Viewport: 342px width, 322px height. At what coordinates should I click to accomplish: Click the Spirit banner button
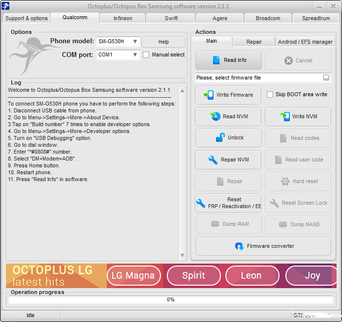pos(194,275)
